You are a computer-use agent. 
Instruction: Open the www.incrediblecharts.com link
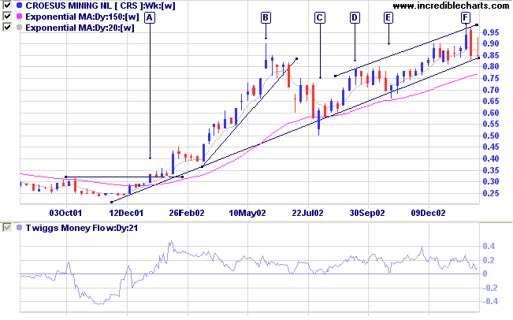coord(451,6)
